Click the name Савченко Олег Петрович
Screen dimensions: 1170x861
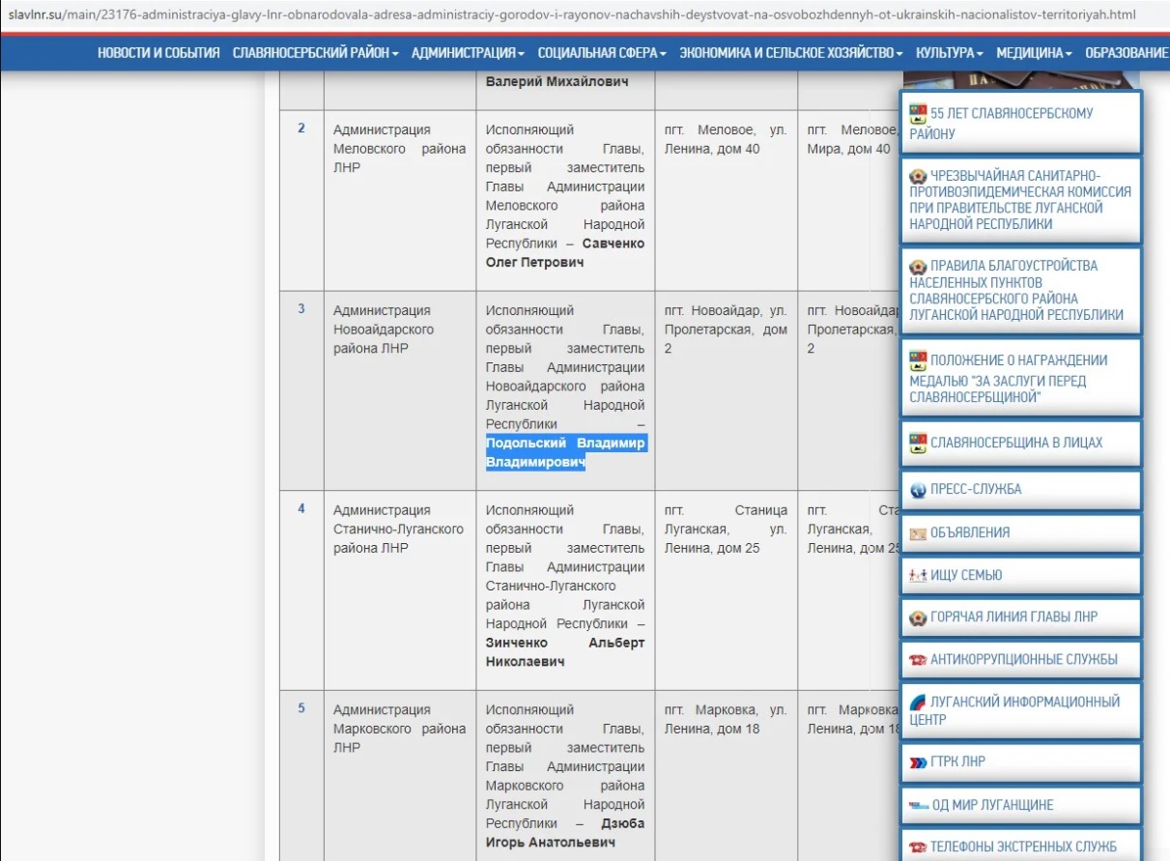point(564,253)
